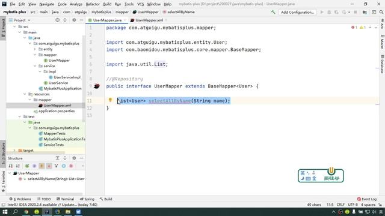This screenshot has height=216, width=385.
Task: Click Add Configuration button
Action: point(297,12)
